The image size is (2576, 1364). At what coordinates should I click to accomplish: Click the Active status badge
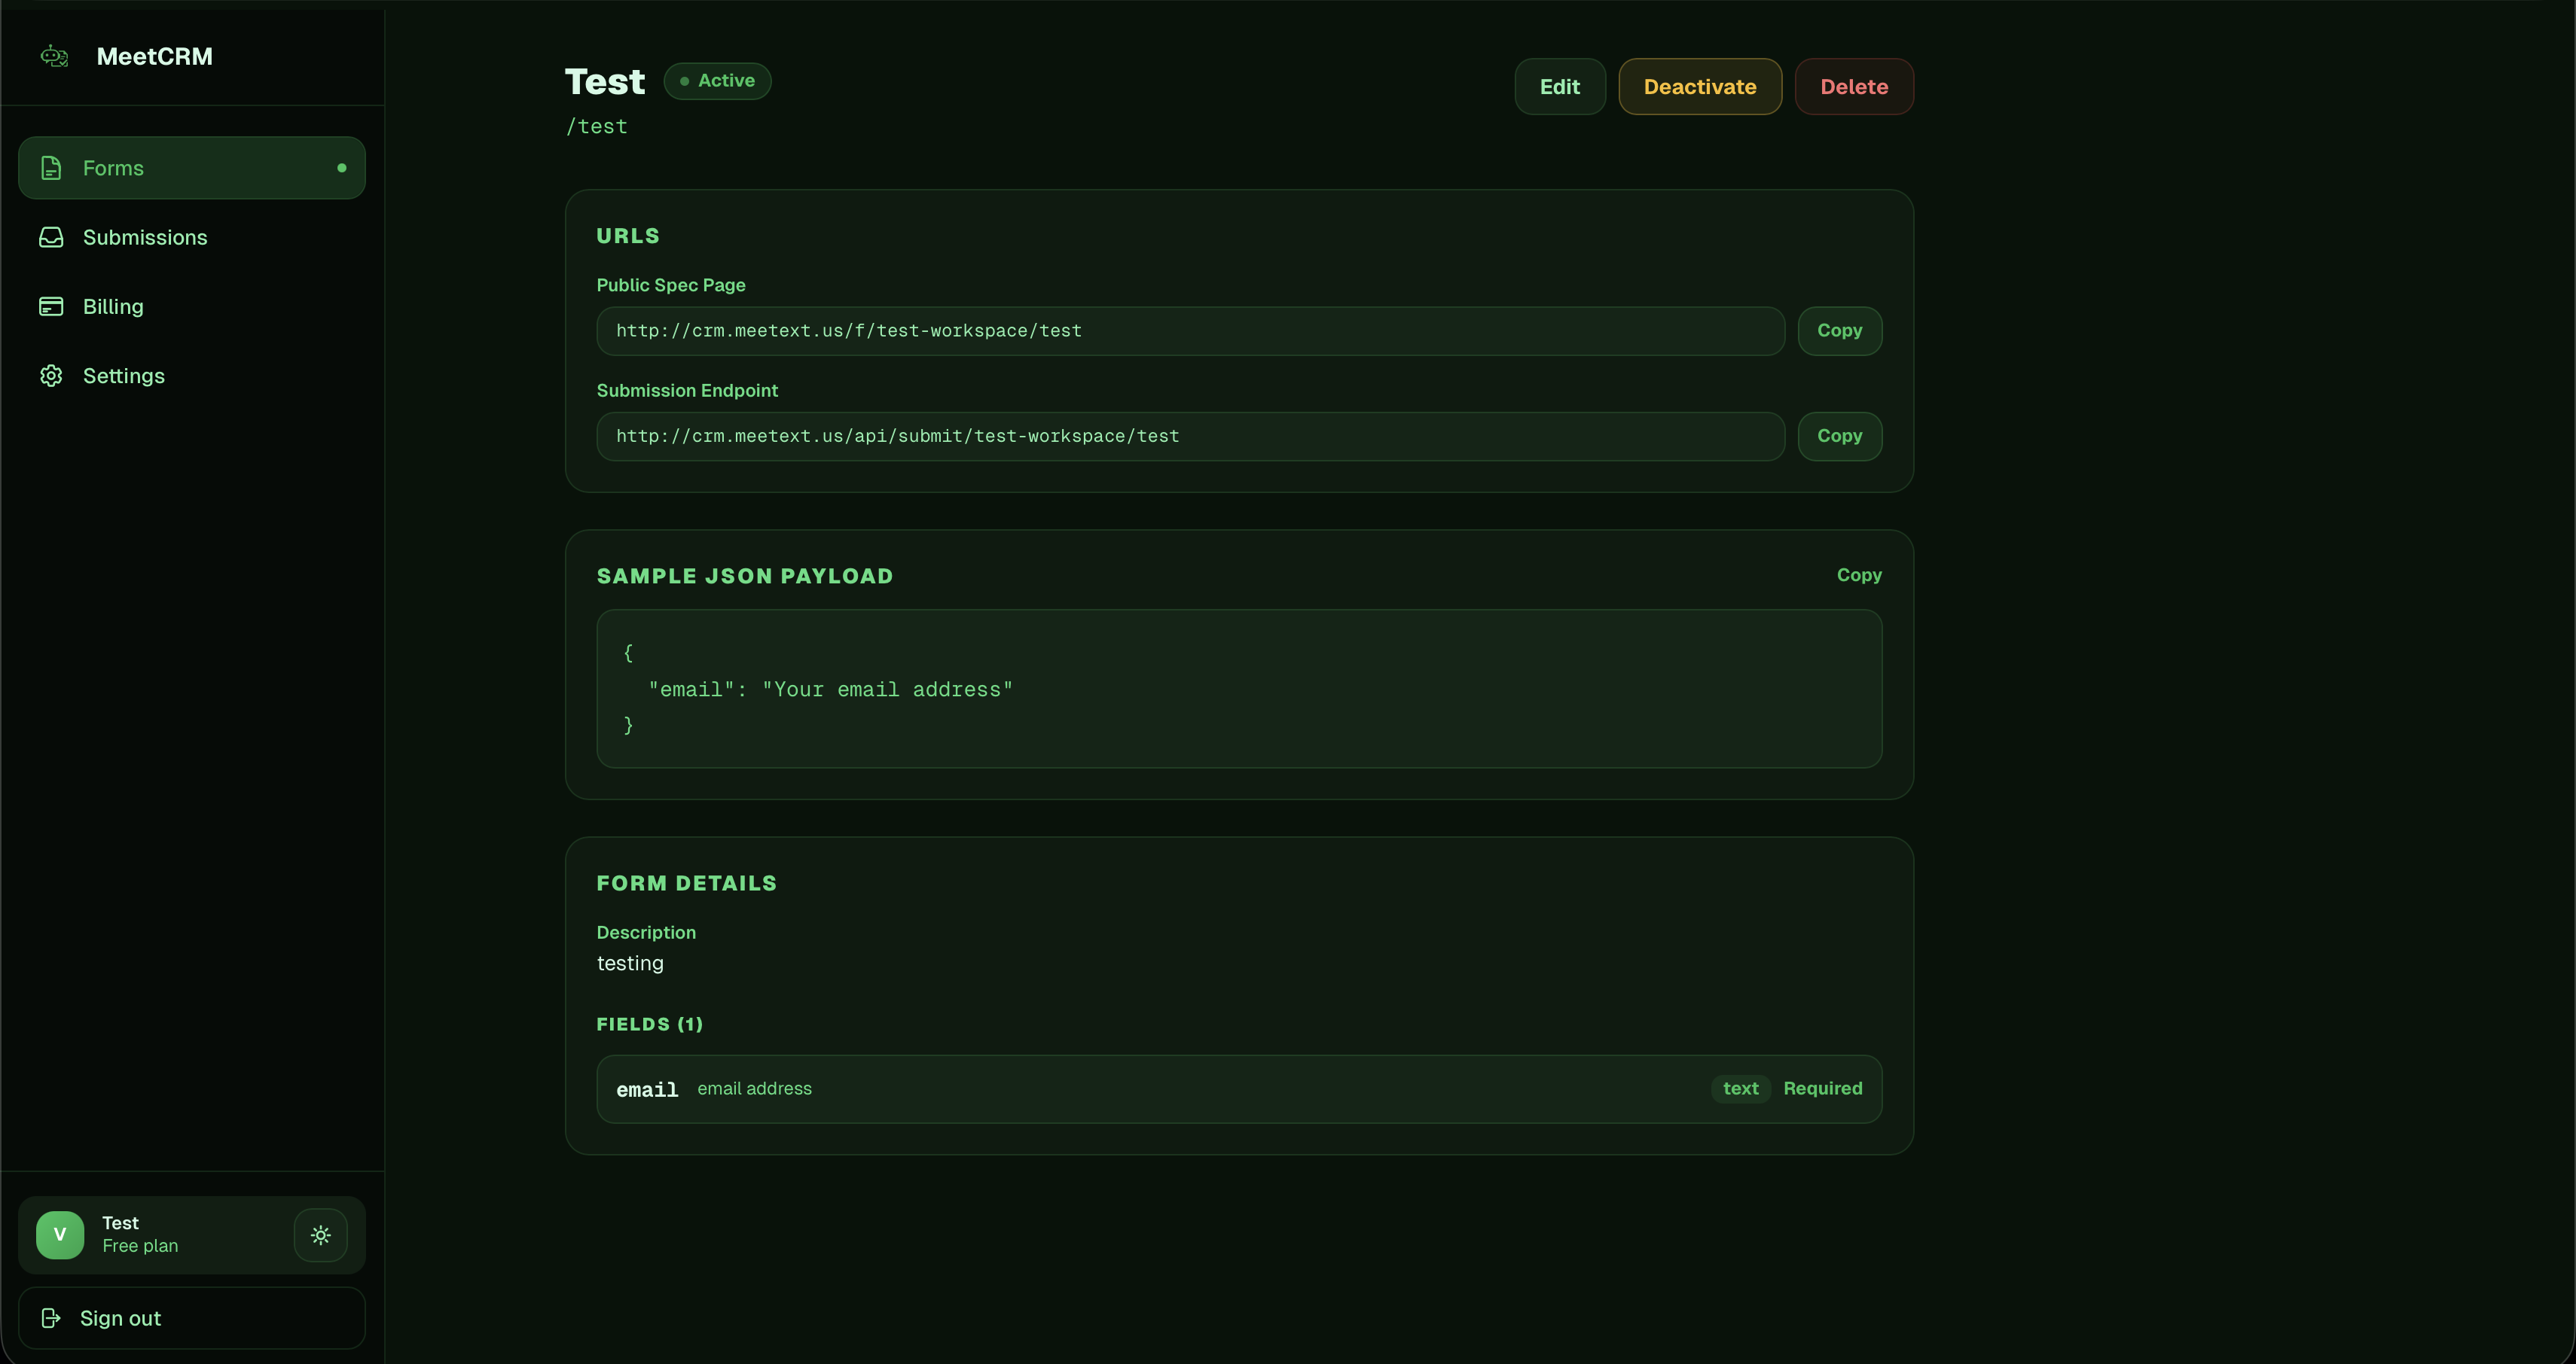coord(717,81)
